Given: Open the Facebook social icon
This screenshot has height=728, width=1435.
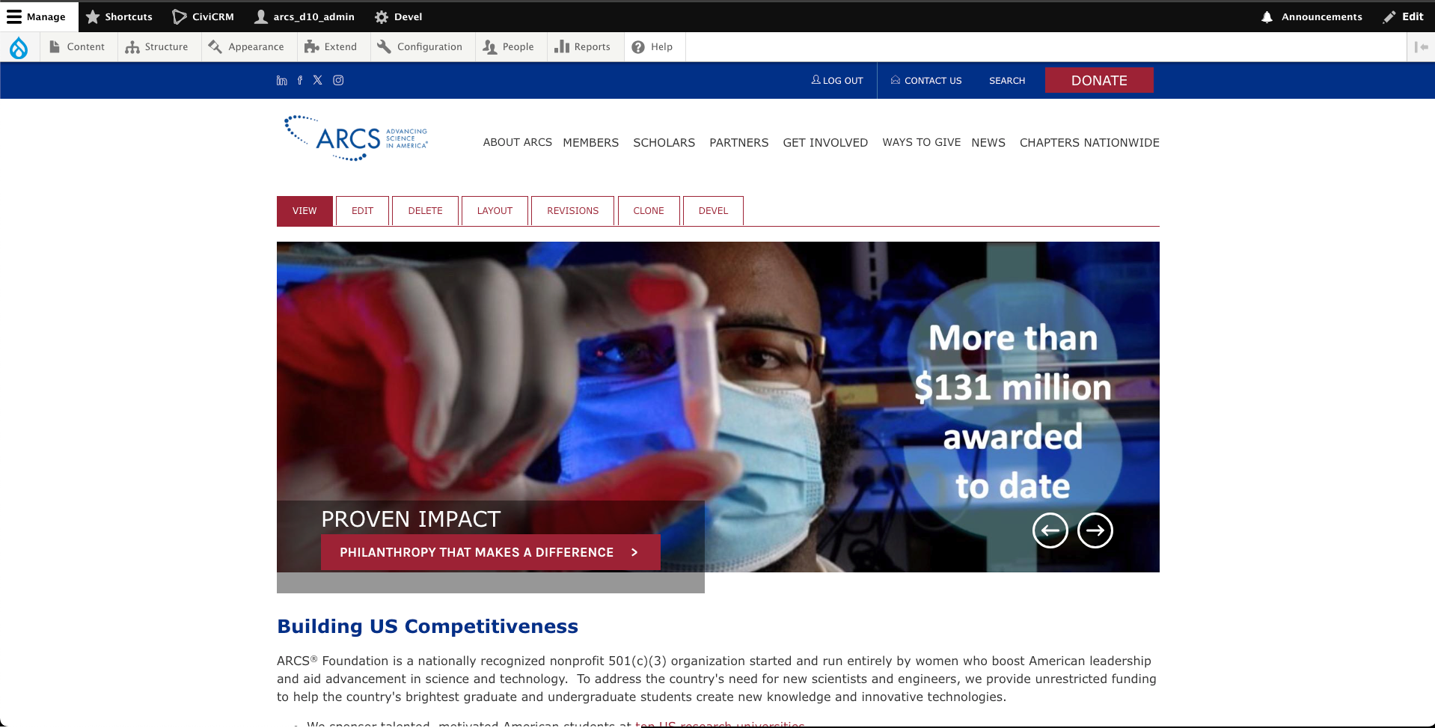Looking at the screenshot, I should click(x=300, y=80).
